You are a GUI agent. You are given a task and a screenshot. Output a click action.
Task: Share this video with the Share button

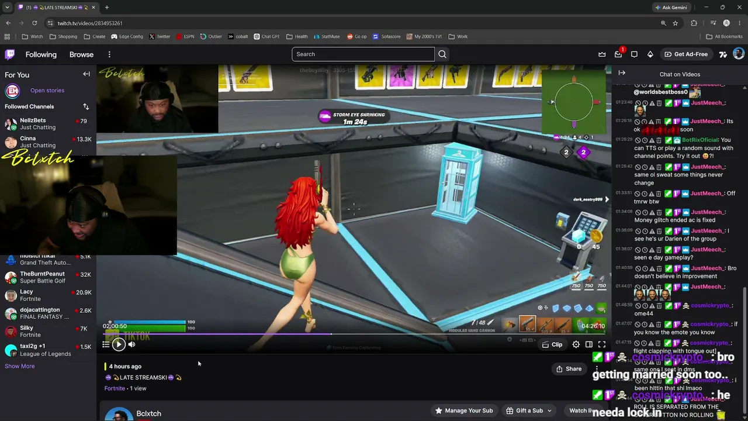pyautogui.click(x=569, y=369)
